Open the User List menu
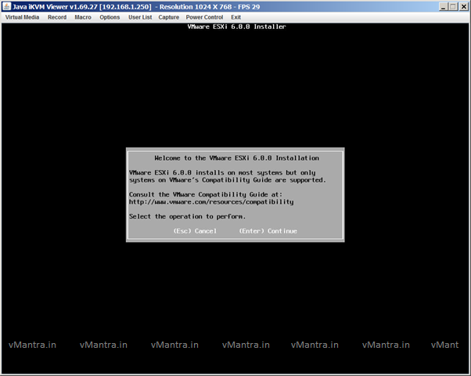 coord(140,17)
